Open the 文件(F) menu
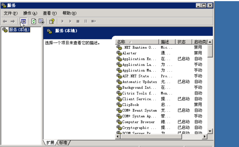 coord(10,13)
